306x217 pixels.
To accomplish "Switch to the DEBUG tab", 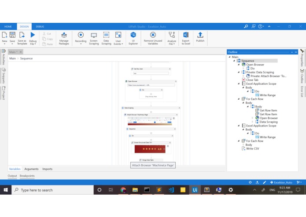I will (x=40, y=26).
